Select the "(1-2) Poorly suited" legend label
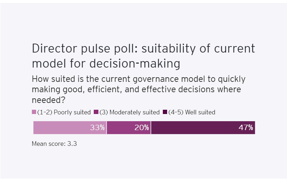The image size is (287, 183). pyautogui.click(x=64, y=112)
